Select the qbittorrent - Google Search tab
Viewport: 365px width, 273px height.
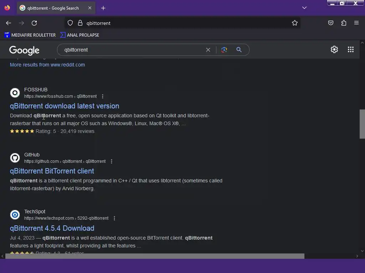(x=56, y=8)
